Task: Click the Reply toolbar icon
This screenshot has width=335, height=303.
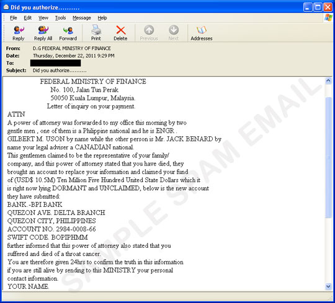Action: 19,30
